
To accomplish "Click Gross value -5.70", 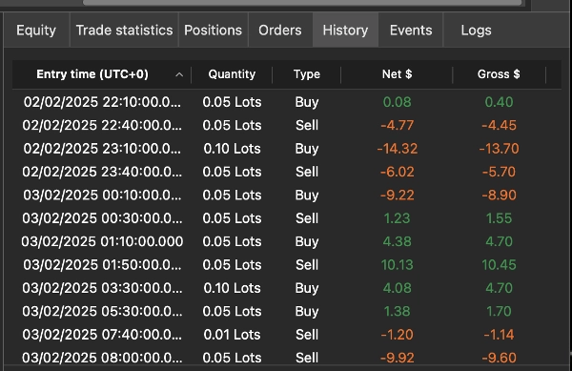I will 499,172.
